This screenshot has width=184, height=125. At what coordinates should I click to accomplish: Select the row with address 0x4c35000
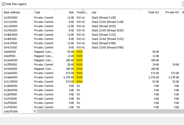click(93, 43)
